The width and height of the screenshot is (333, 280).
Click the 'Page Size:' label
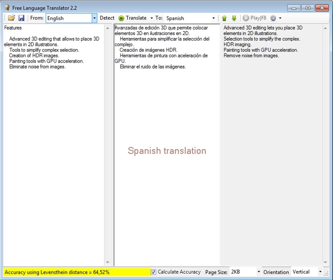(x=216, y=272)
